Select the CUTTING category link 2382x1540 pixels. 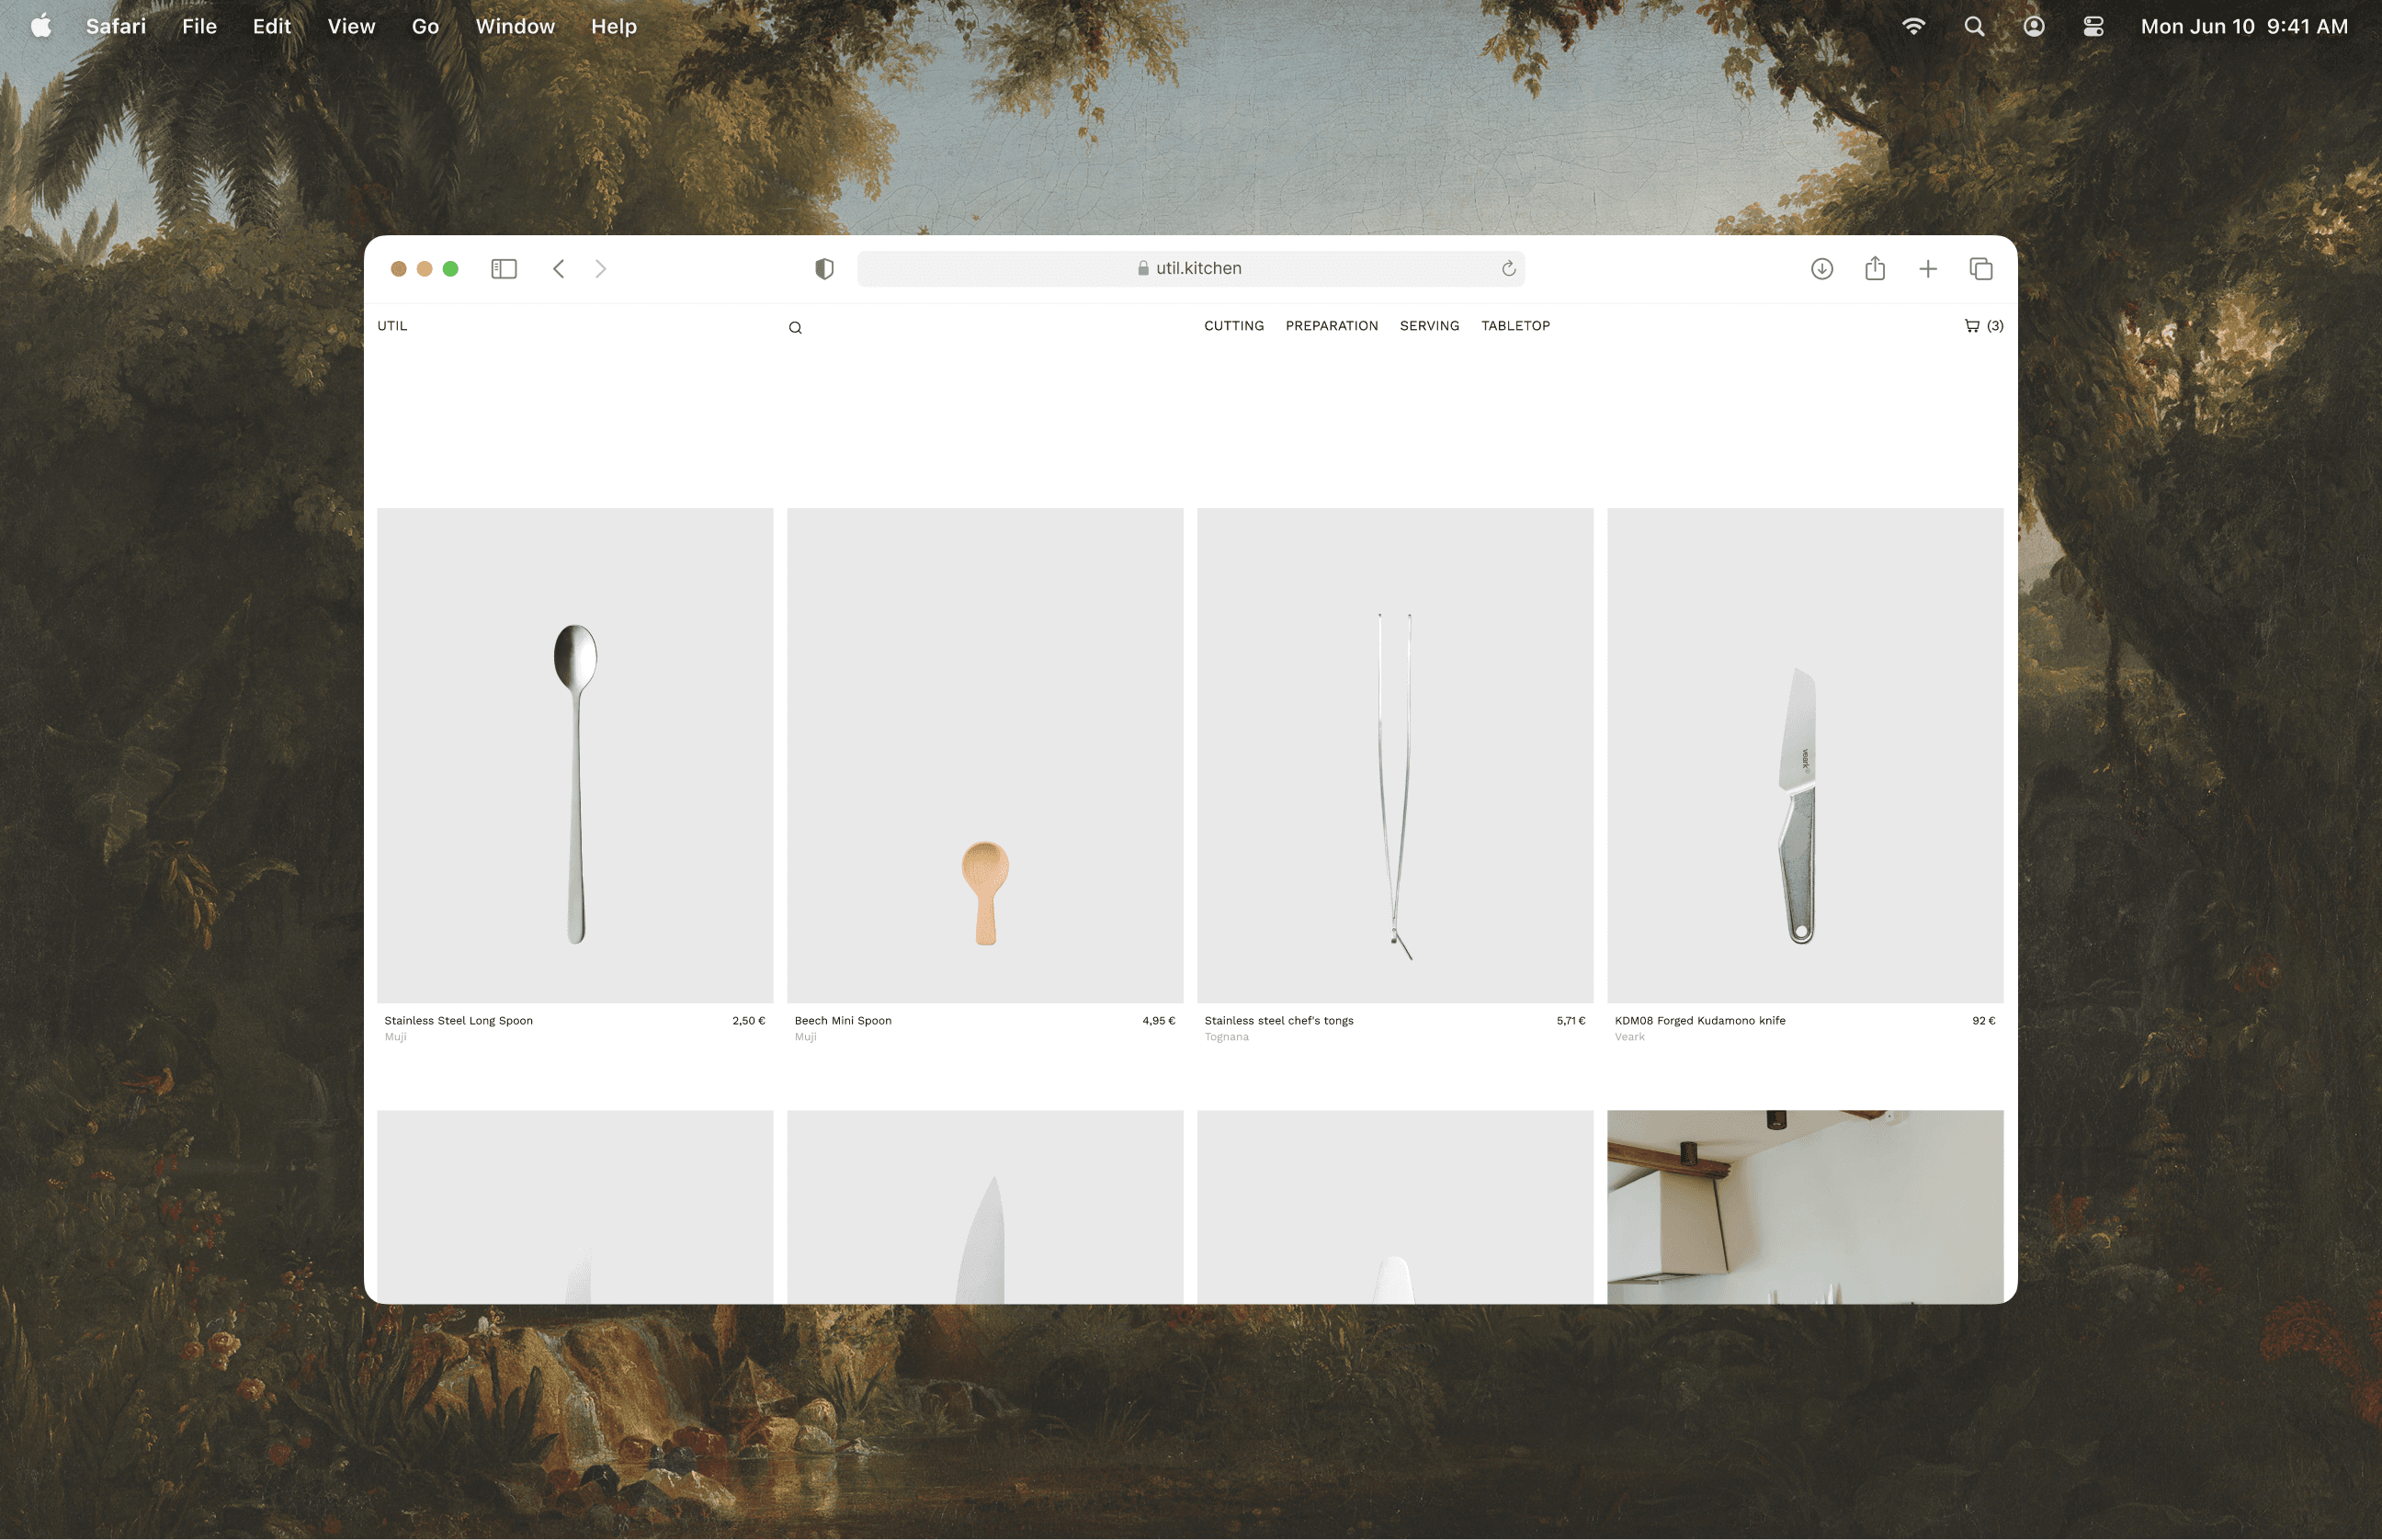[x=1233, y=326]
